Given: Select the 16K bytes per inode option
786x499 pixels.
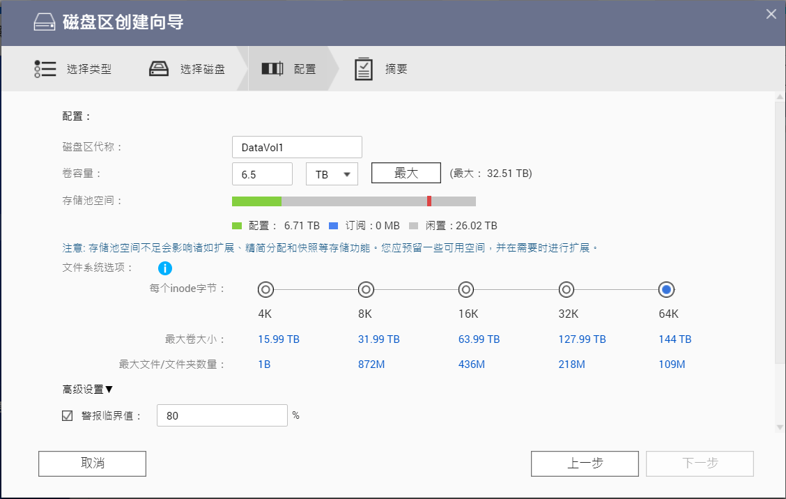Looking at the screenshot, I should (466, 289).
